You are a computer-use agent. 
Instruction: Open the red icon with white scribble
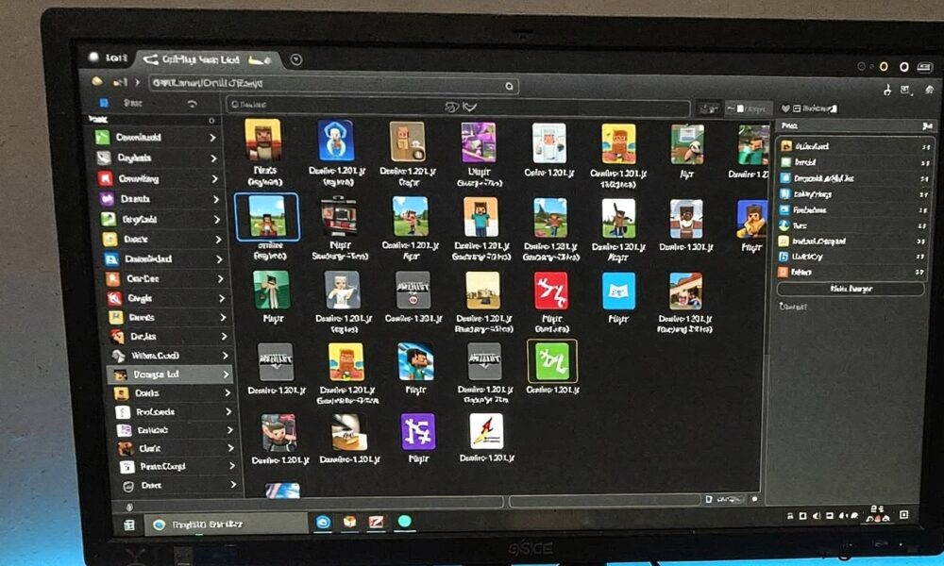(x=550, y=291)
